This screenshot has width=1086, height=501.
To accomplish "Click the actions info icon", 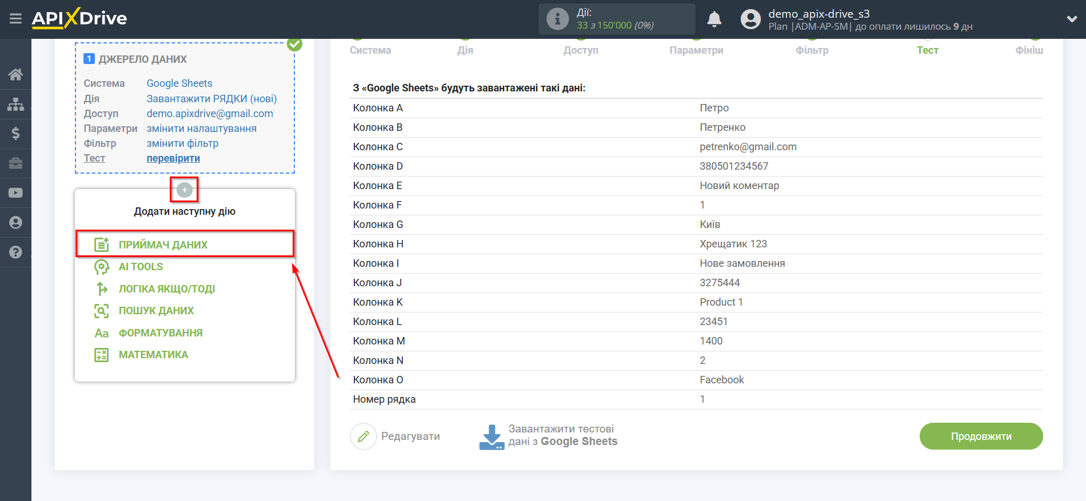I will [x=557, y=19].
